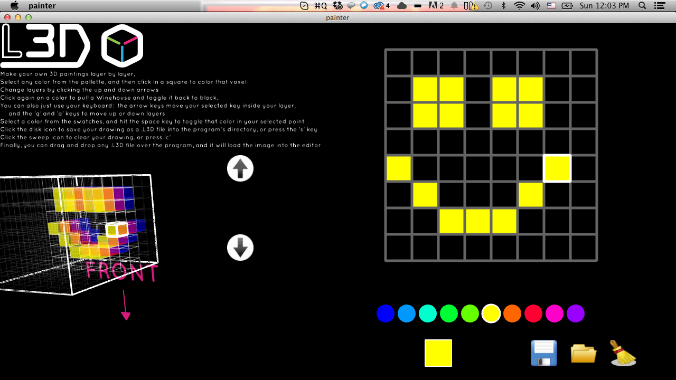Open Spotlight search from the menu bar
Viewport: 676px width, 380px height.
point(642,6)
